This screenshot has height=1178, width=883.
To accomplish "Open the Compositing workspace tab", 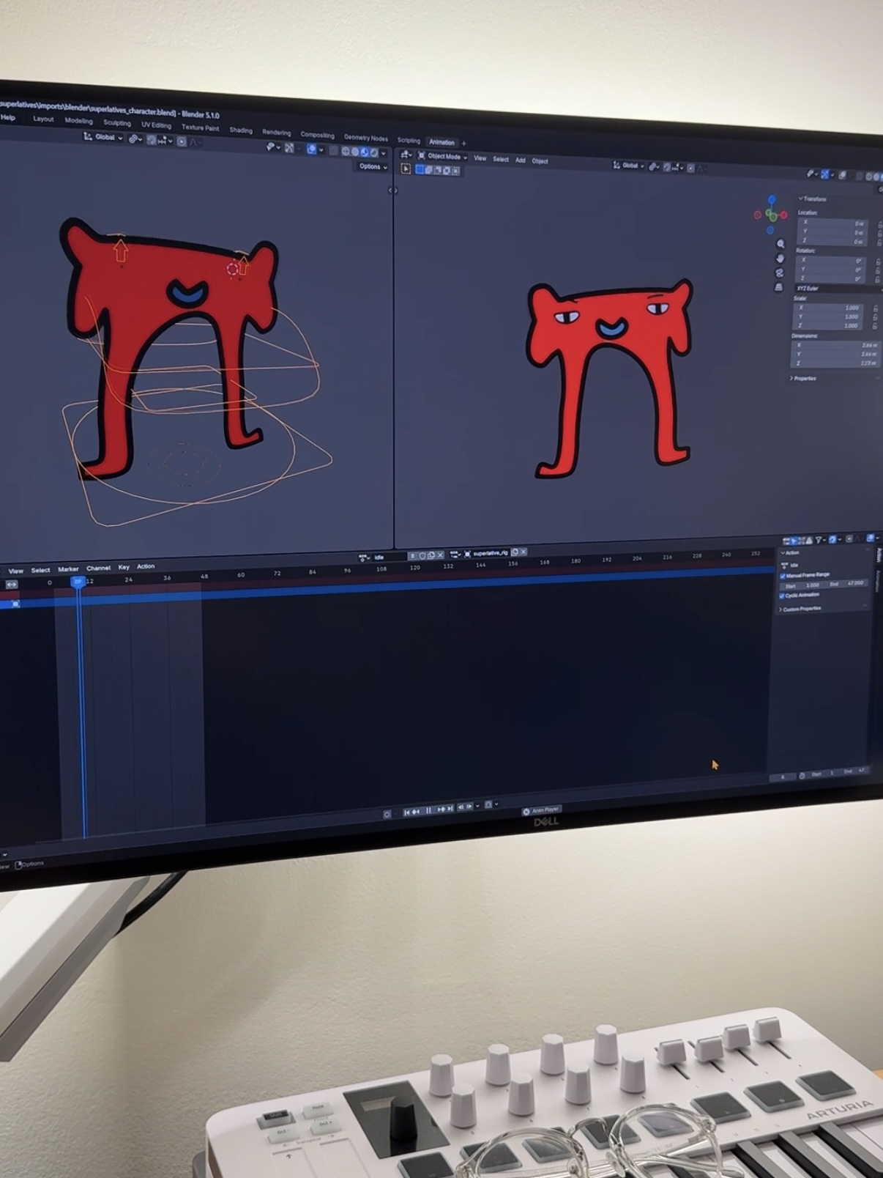I will coord(317,135).
